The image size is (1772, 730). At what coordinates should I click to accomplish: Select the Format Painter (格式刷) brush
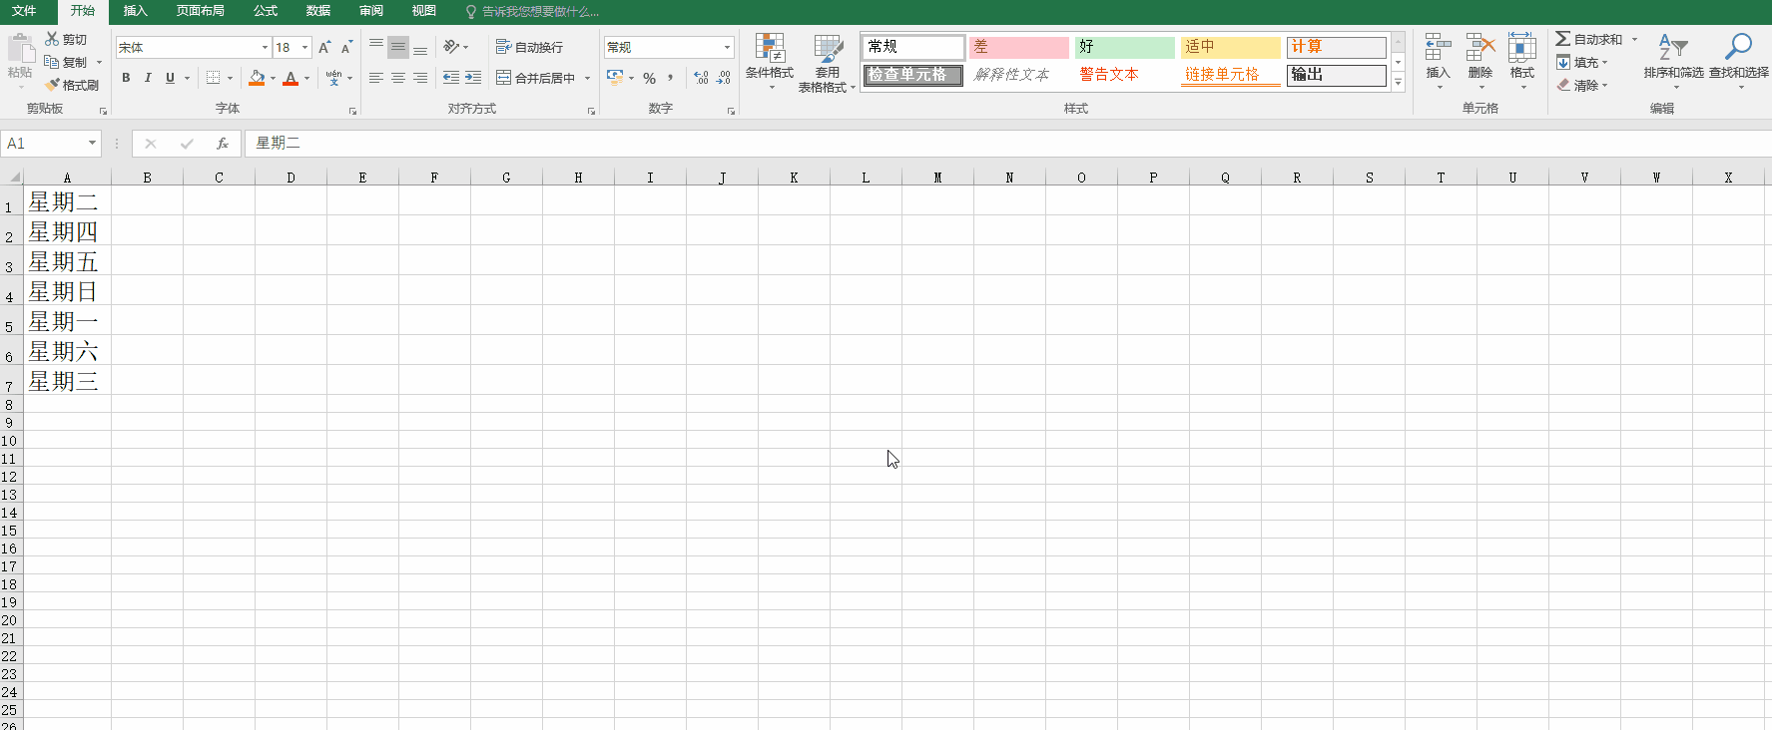[x=52, y=85]
